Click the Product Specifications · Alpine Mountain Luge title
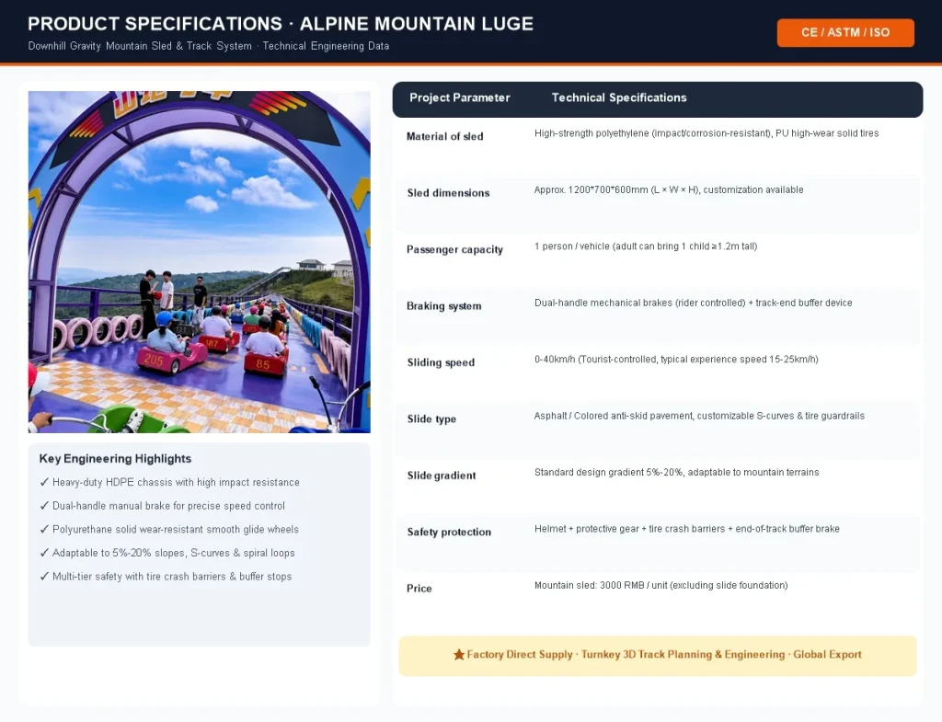942x722 pixels. (281, 23)
